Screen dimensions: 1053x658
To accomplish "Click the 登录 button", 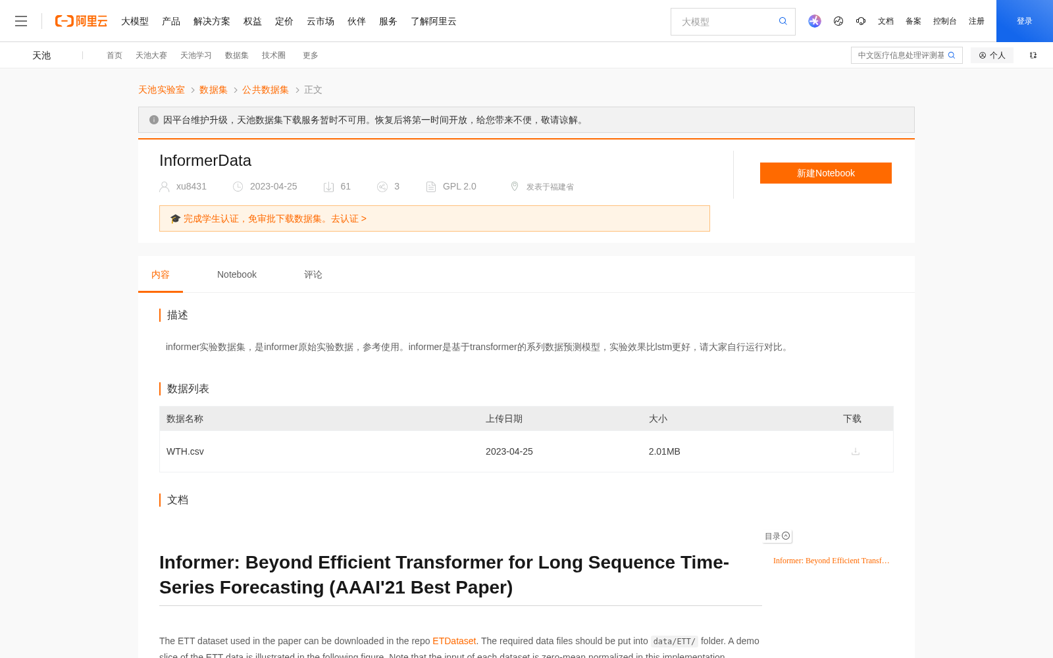I will tap(1025, 21).
